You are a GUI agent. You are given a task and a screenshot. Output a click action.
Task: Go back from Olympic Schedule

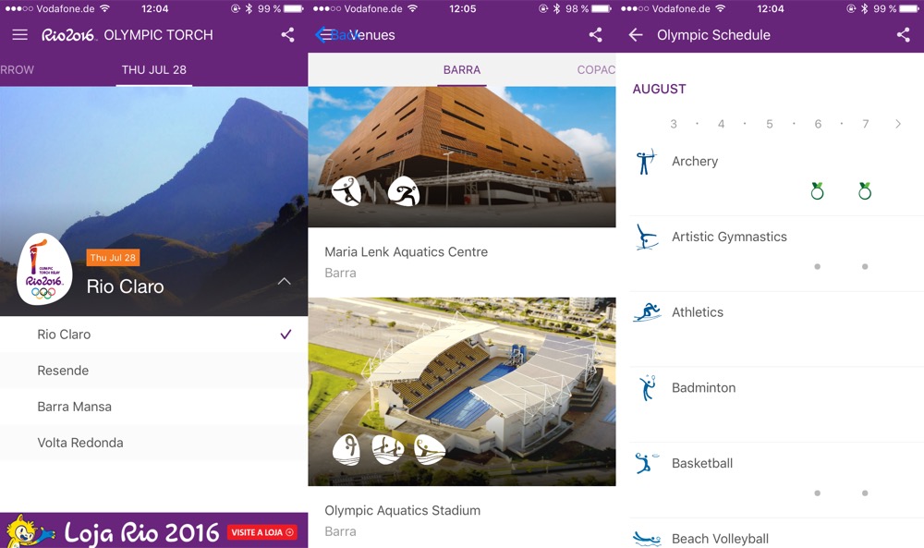[x=636, y=35]
